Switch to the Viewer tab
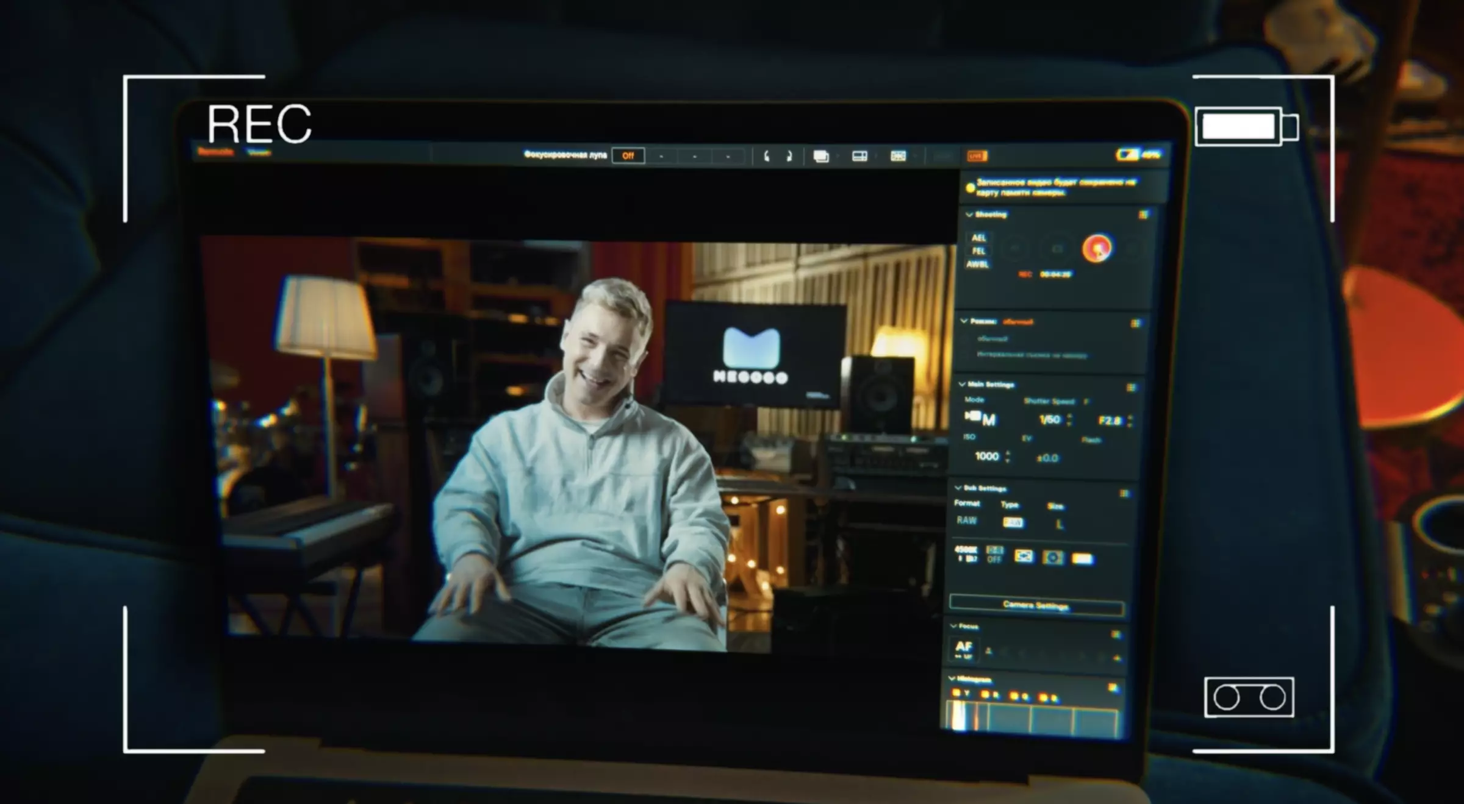The width and height of the screenshot is (1464, 804). [x=259, y=152]
